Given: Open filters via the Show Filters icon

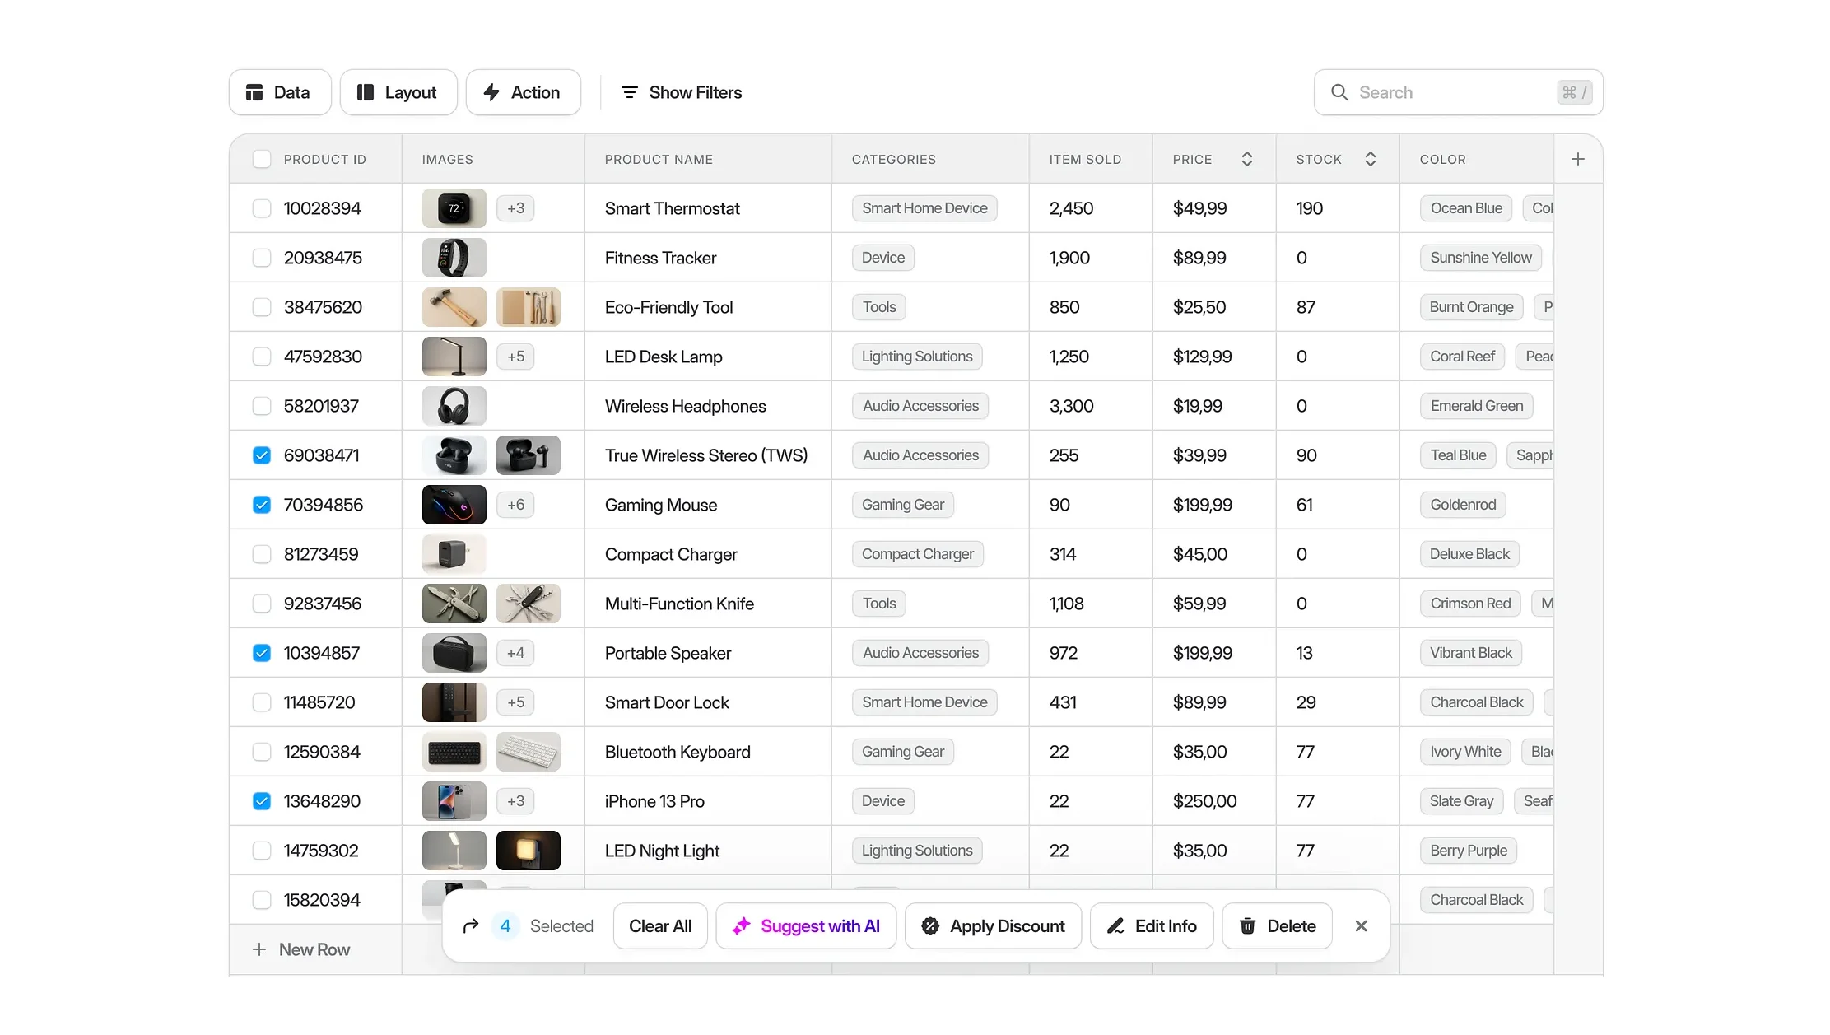Looking at the screenshot, I should point(630,92).
